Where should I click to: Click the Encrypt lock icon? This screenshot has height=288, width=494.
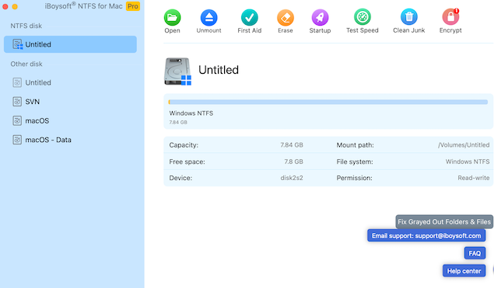450,17
